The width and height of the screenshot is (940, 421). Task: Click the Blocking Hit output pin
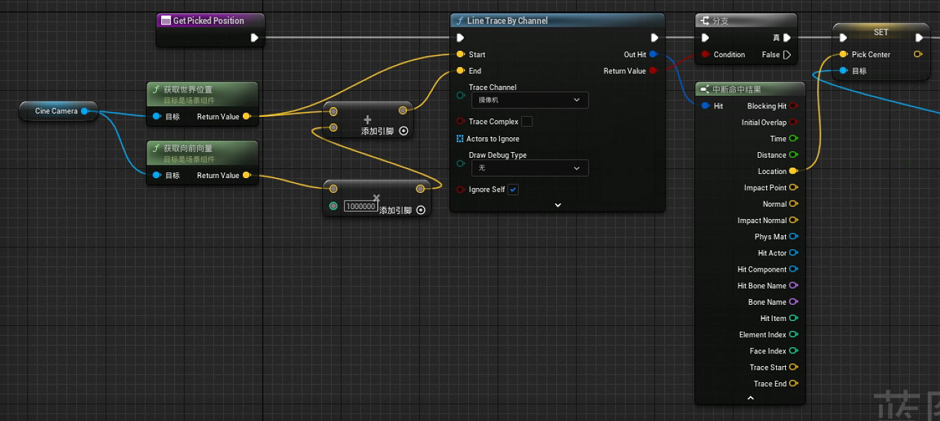point(794,106)
